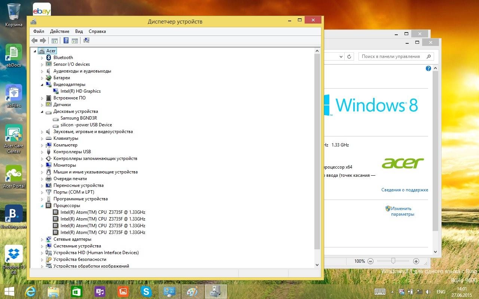Image resolution: width=479 pixels, height=299 pixels.
Task: Select silicon-power USB Device entry
Action: [x=86, y=125]
